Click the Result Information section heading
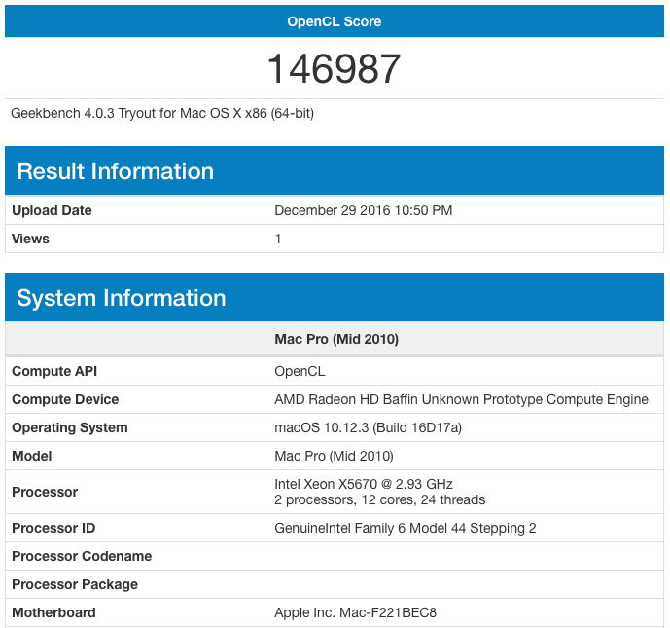 pyautogui.click(x=116, y=171)
